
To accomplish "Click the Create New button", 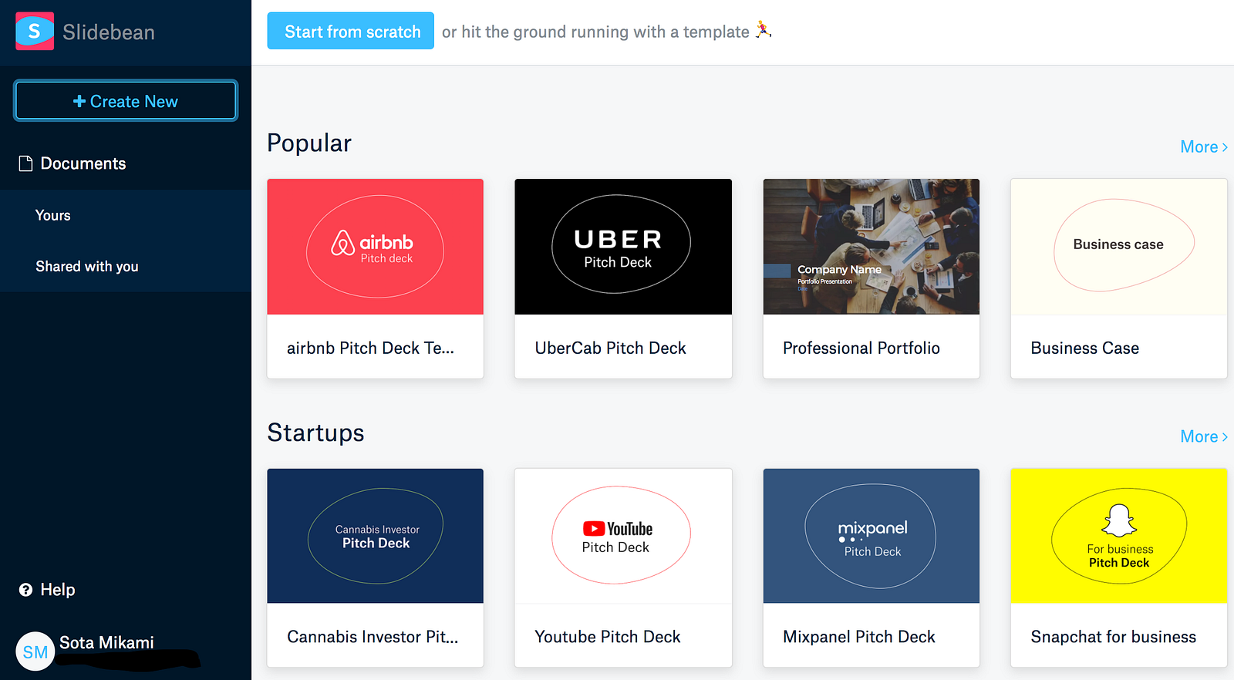I will point(126,101).
